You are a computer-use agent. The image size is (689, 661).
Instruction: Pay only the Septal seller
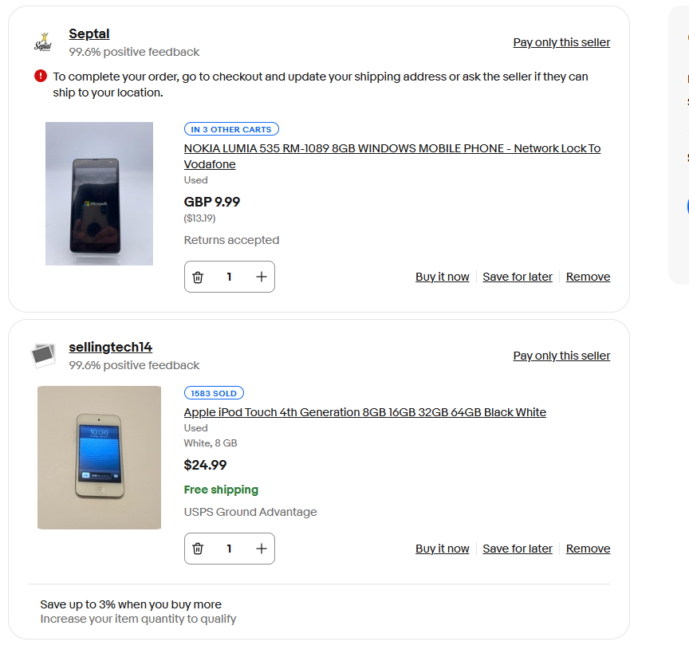pyautogui.click(x=561, y=42)
